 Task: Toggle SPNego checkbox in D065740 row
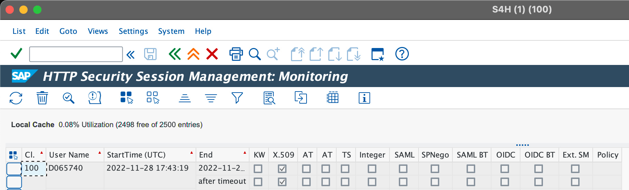coord(435,169)
